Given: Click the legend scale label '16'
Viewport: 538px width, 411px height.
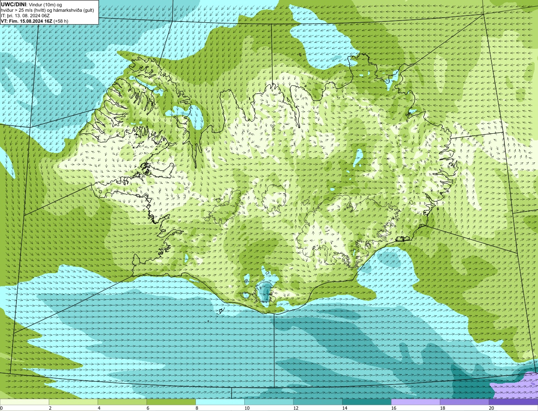Looking at the screenshot, I should click(x=393, y=408).
